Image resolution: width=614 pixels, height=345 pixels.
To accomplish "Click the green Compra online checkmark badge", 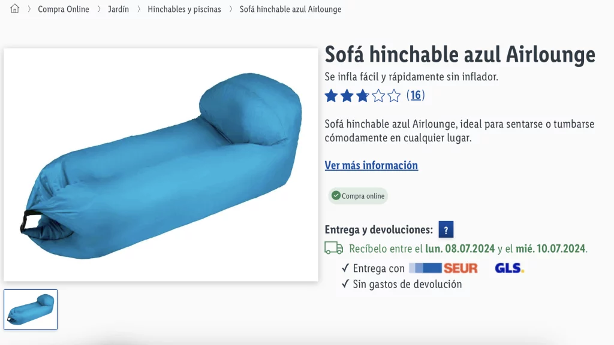I will point(358,196).
